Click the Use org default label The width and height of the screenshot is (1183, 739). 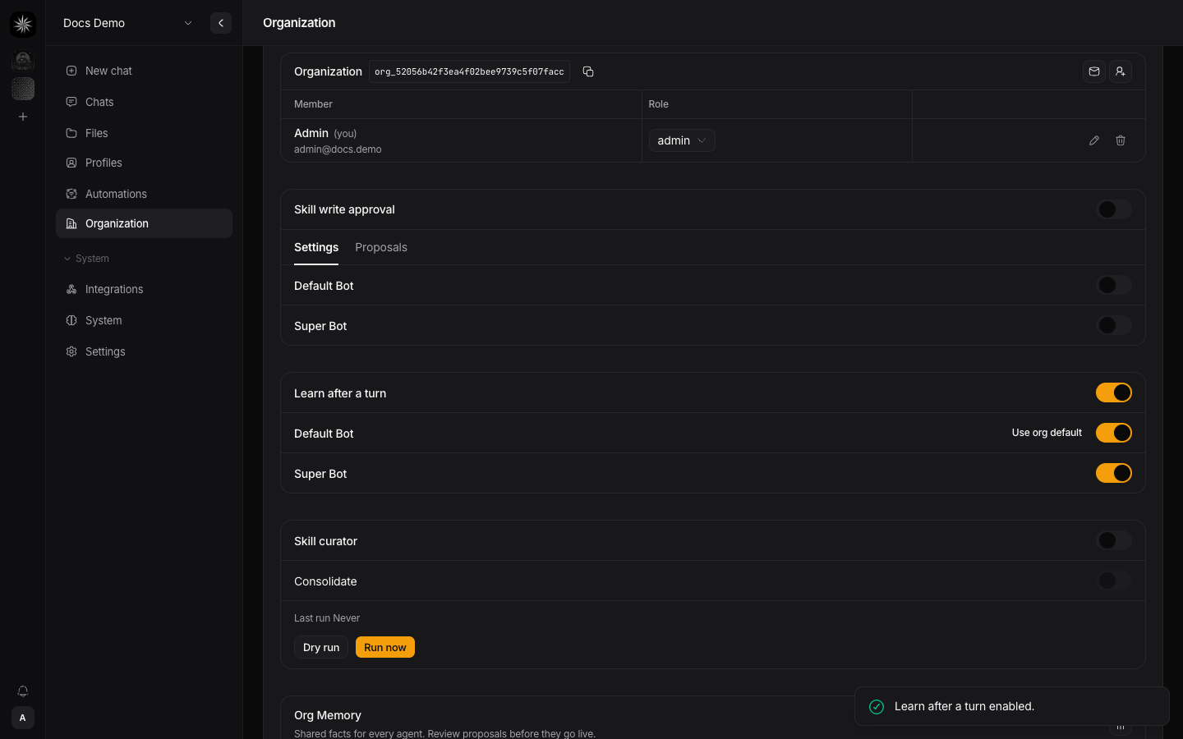(1047, 433)
